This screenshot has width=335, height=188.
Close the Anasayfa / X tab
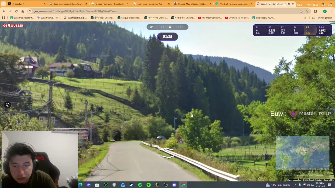click(44, 4)
